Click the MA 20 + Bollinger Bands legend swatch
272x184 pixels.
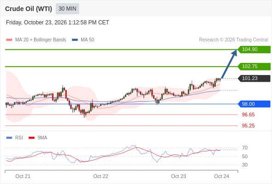(9, 40)
